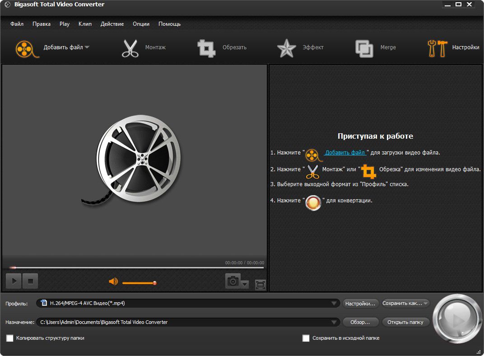The image size is (484, 356).
Task: Click step 3 text about Профиль list
Action: (340, 184)
